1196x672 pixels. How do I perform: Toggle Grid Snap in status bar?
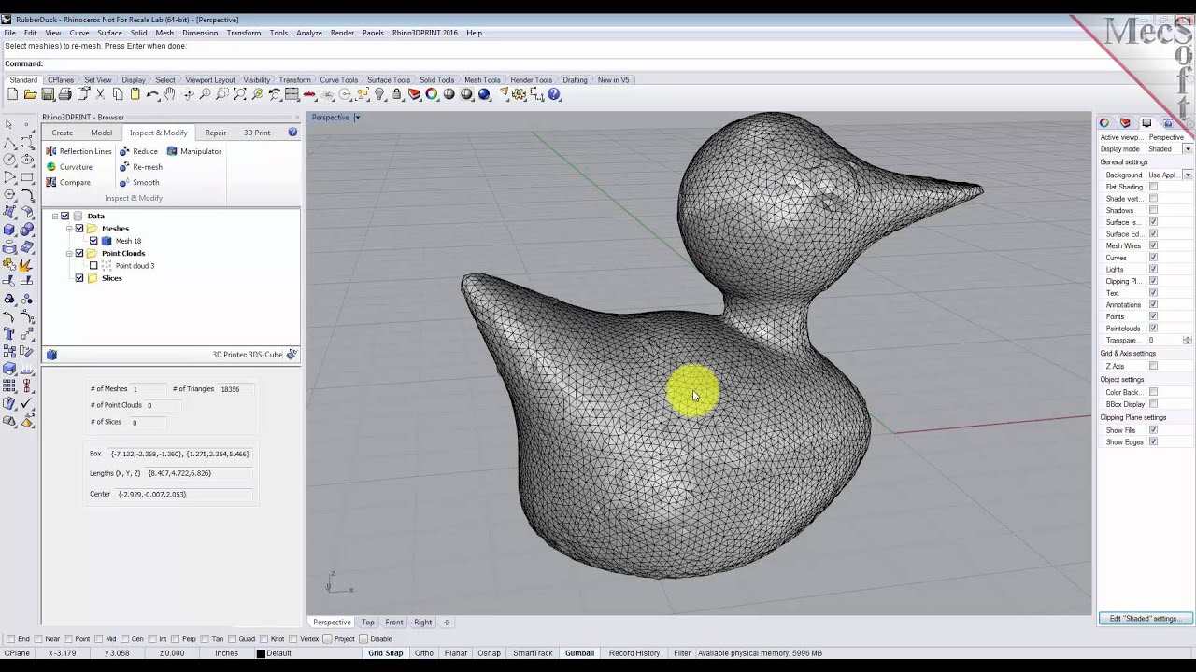(385, 653)
